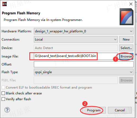Click the Program button
137x118 pixels.
tap(94, 110)
